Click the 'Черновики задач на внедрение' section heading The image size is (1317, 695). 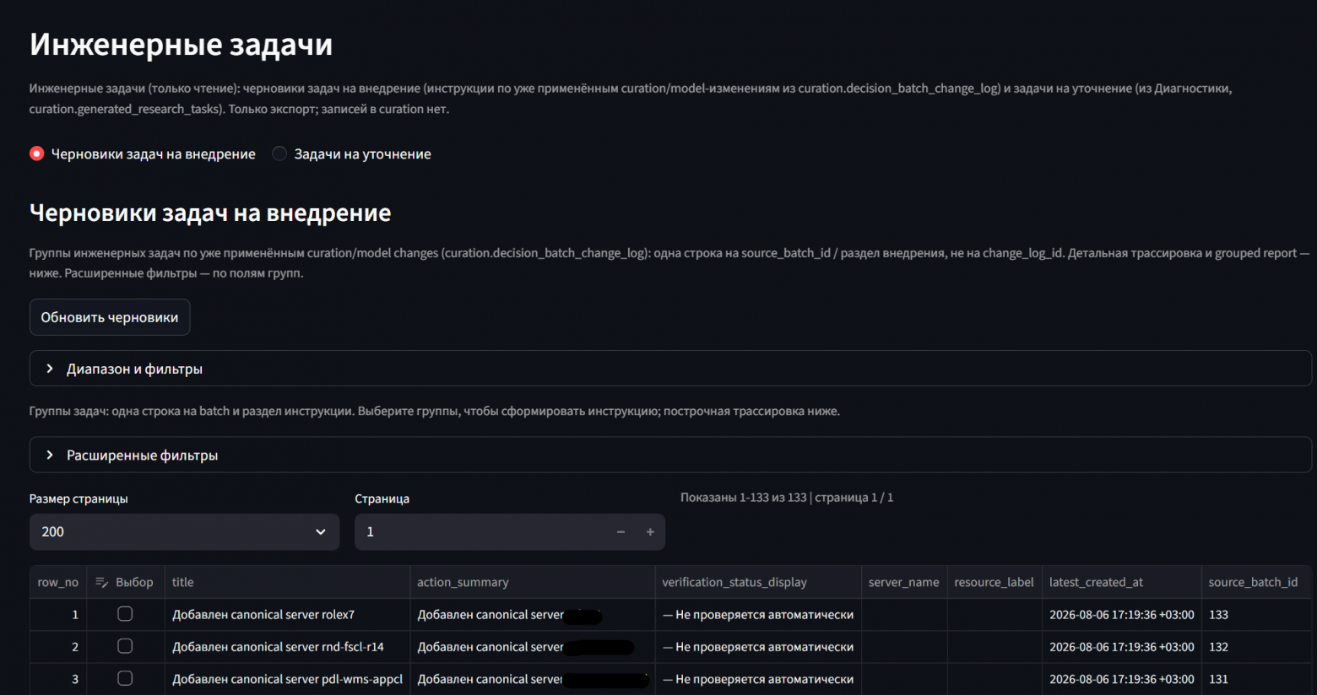pyautogui.click(x=210, y=213)
